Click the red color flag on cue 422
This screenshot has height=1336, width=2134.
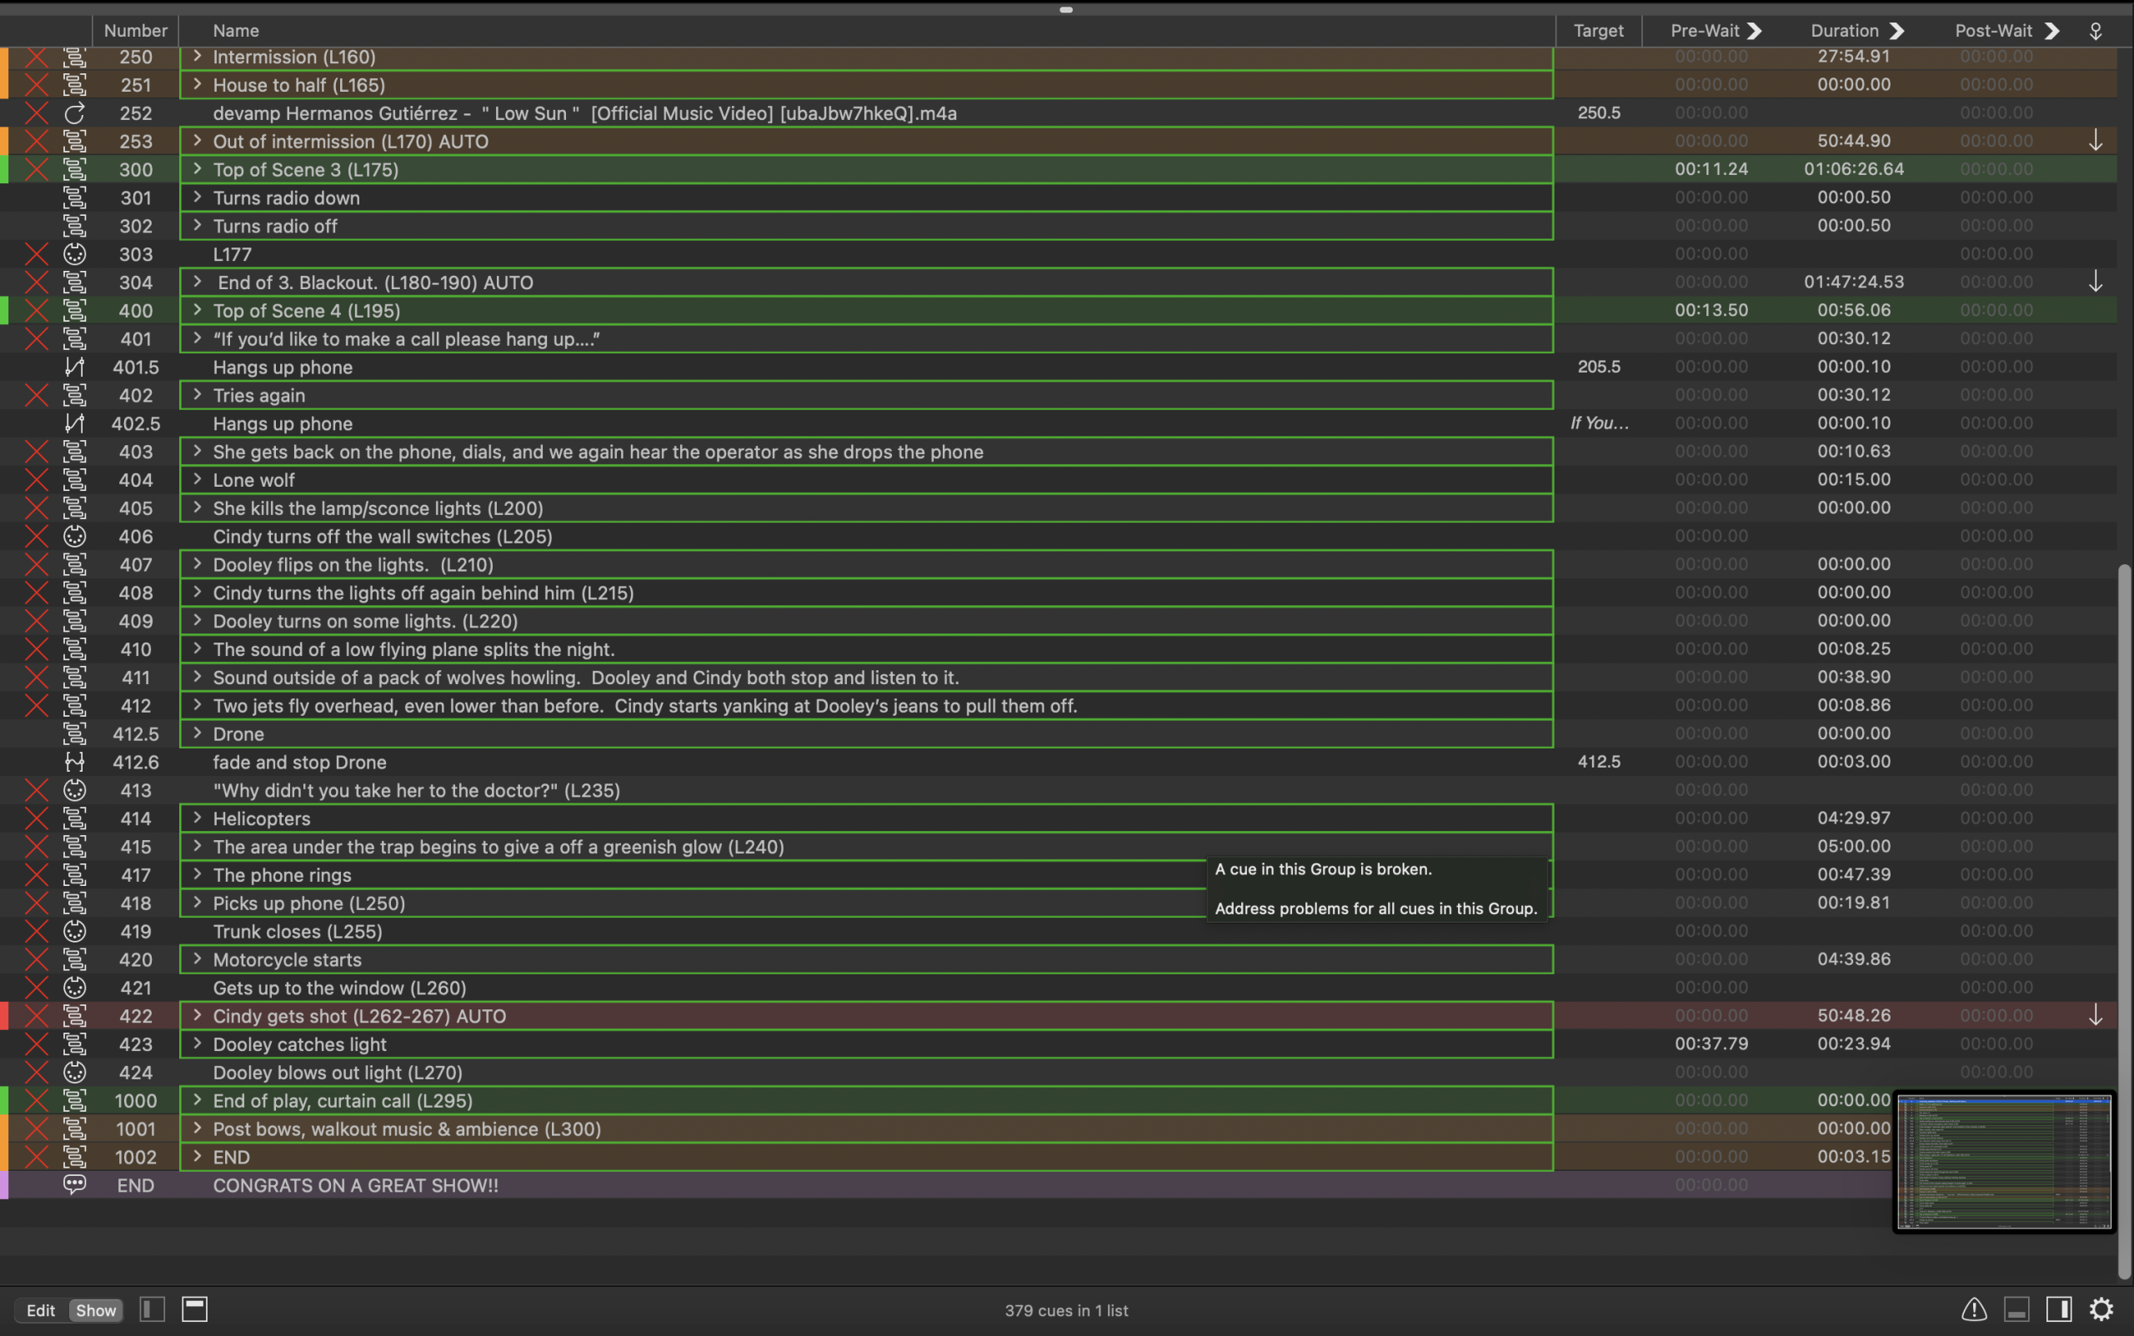[4, 1015]
